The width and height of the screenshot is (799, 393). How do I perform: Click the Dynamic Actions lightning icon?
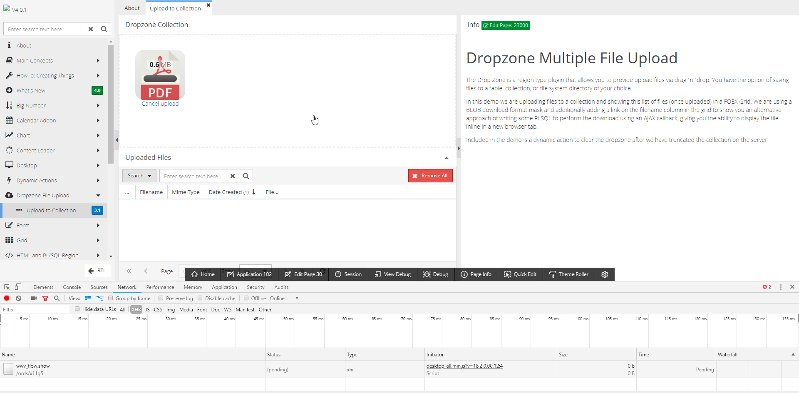(x=10, y=180)
